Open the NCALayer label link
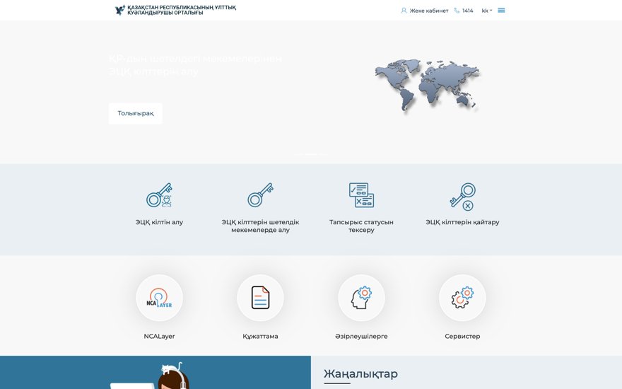The height and width of the screenshot is (389, 622). pos(159,336)
